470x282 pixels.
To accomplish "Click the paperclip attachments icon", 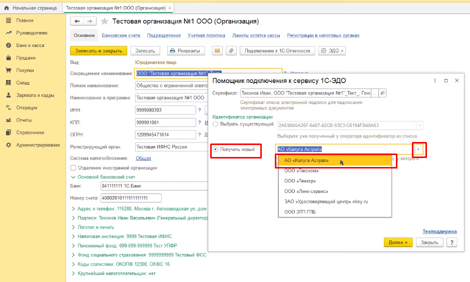I will (231, 50).
